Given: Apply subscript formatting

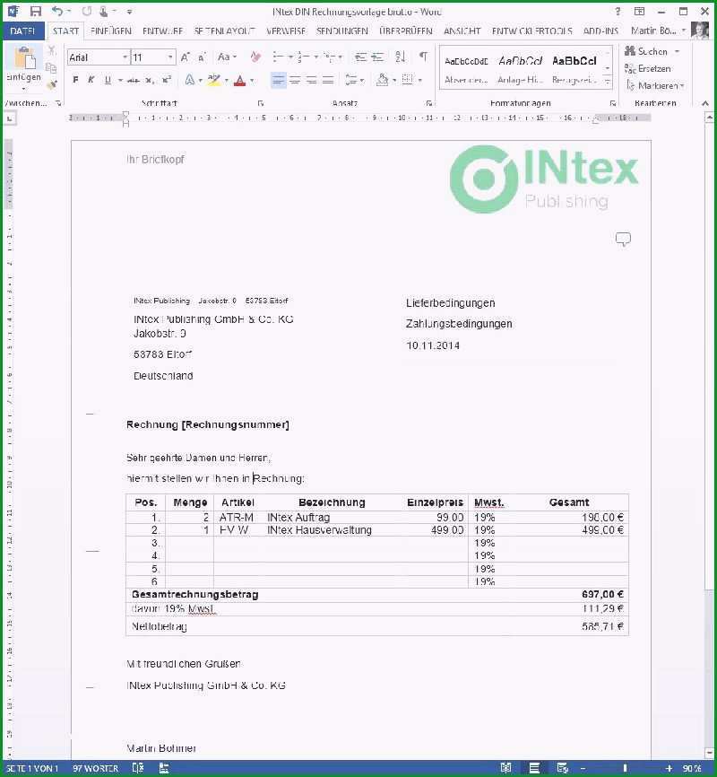Looking at the screenshot, I should pyautogui.click(x=150, y=80).
